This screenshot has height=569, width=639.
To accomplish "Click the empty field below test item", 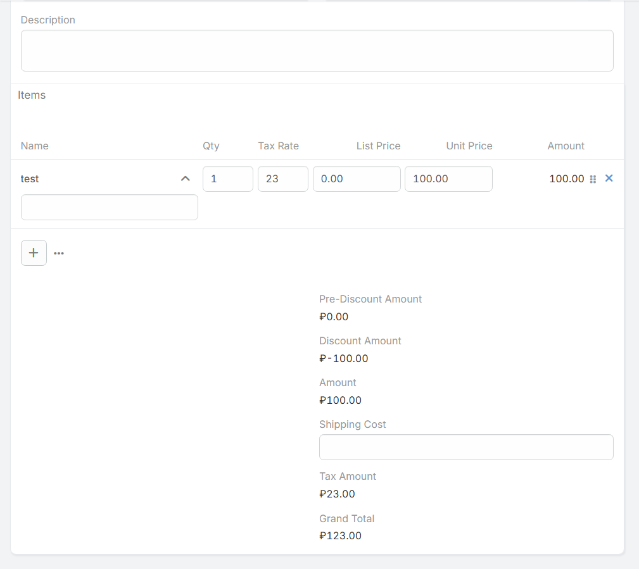I will pyautogui.click(x=109, y=207).
